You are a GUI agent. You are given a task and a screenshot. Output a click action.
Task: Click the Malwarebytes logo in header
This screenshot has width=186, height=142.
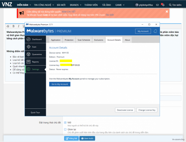40,31
